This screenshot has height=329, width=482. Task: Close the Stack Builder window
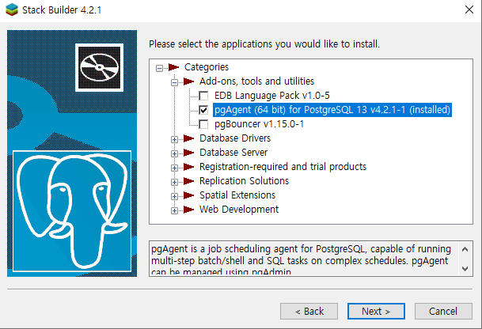(469, 9)
